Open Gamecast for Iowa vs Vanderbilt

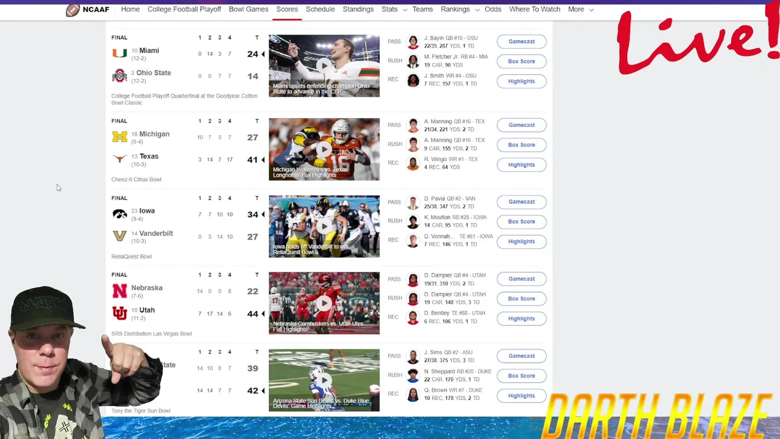(x=522, y=202)
